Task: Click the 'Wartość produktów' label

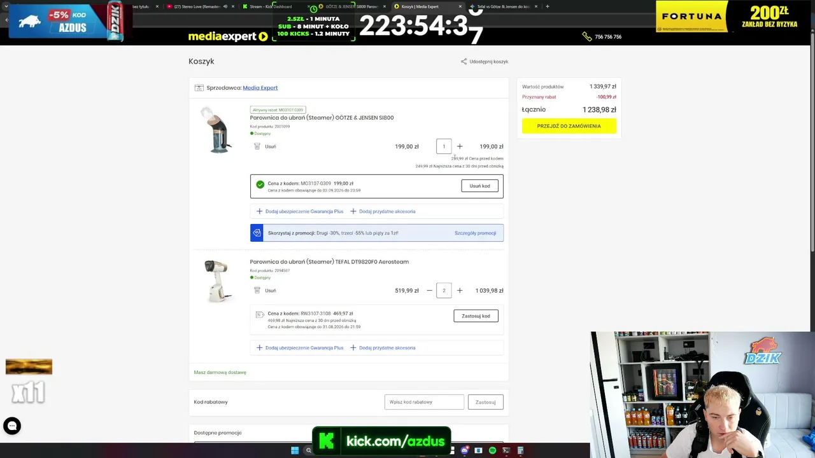Action: 542,87
